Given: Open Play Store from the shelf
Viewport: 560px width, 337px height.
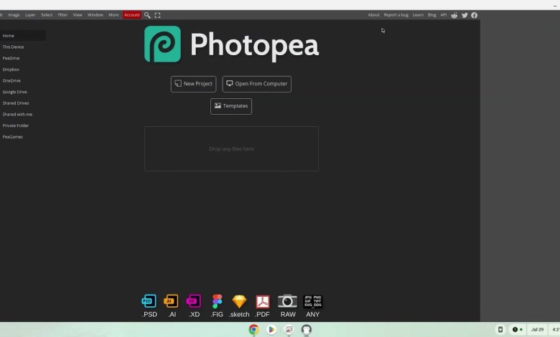Looking at the screenshot, I should 271,330.
